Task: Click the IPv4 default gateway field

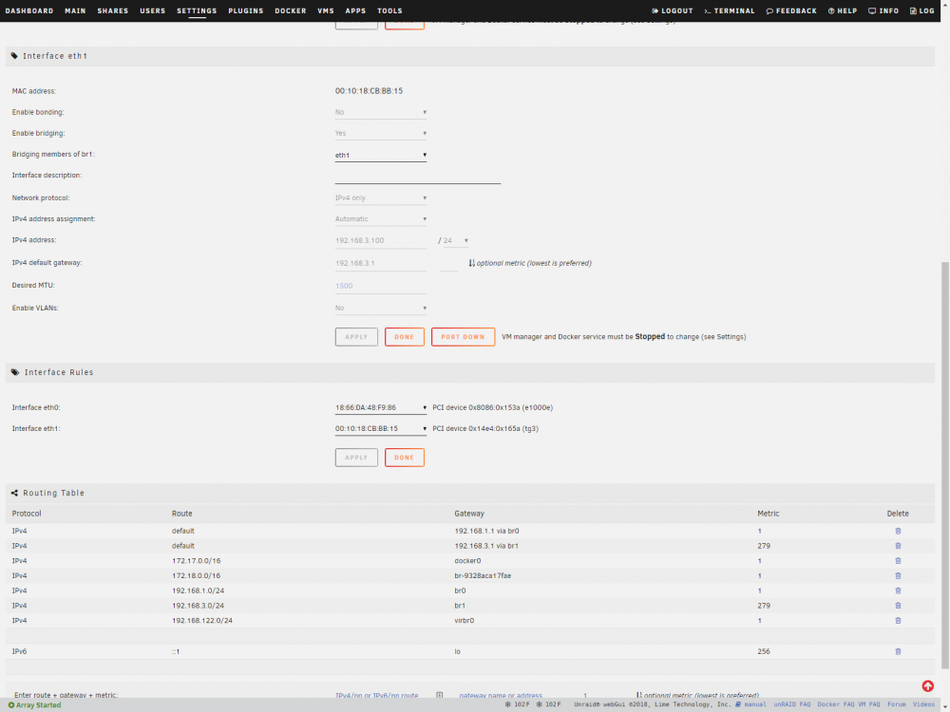Action: [381, 263]
